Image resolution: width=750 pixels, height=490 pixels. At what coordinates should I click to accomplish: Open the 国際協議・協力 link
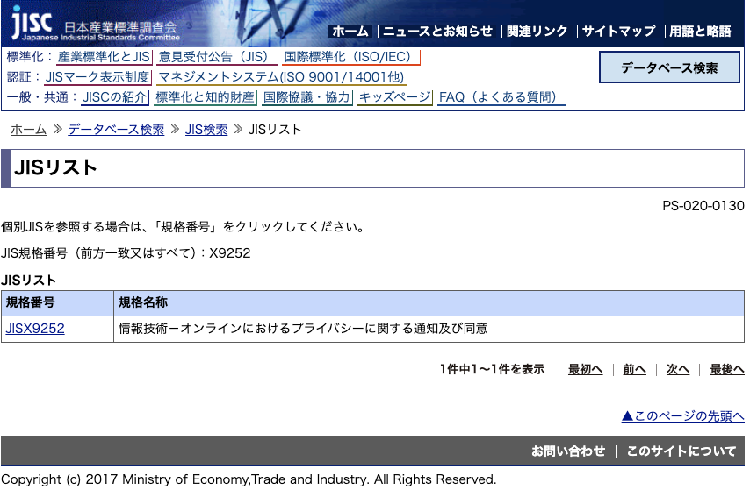point(307,97)
